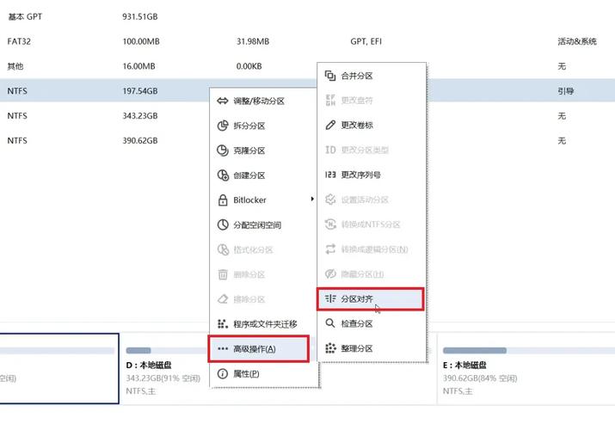Choose 合并分区 in the submenu
The image size is (615, 430).
tap(371, 76)
